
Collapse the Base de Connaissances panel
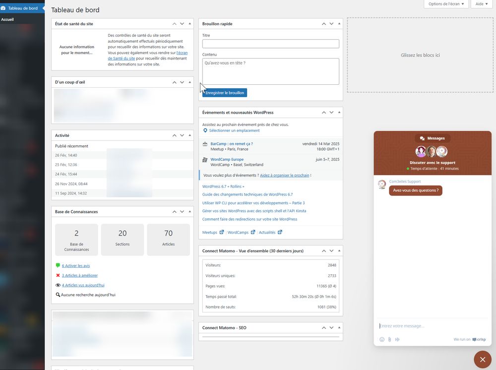pyautogui.click(x=190, y=212)
